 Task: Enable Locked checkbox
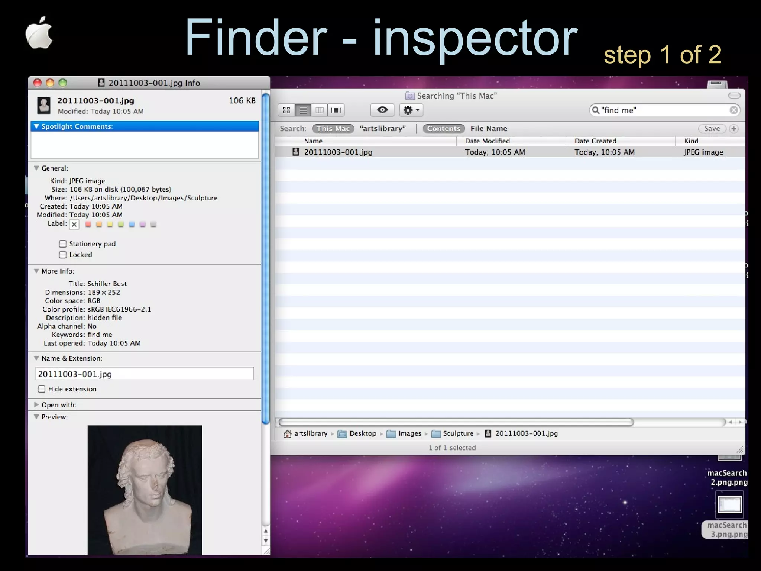[x=63, y=255]
